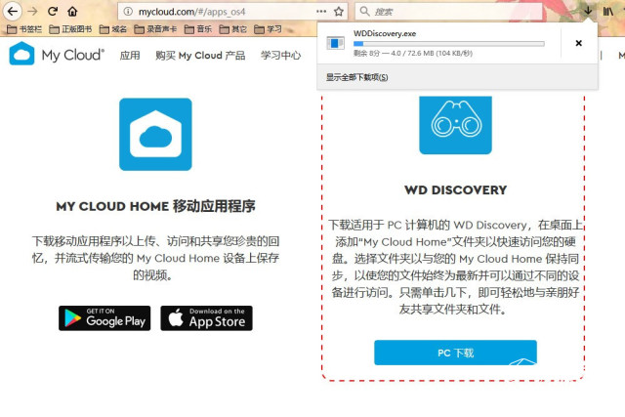The height and width of the screenshot is (417, 625).
Task: Click the WDDiscovery.exe file icon
Action: [335, 43]
